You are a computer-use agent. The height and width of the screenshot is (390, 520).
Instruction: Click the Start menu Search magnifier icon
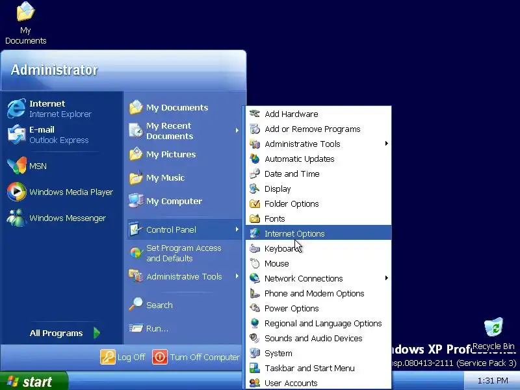tap(136, 304)
